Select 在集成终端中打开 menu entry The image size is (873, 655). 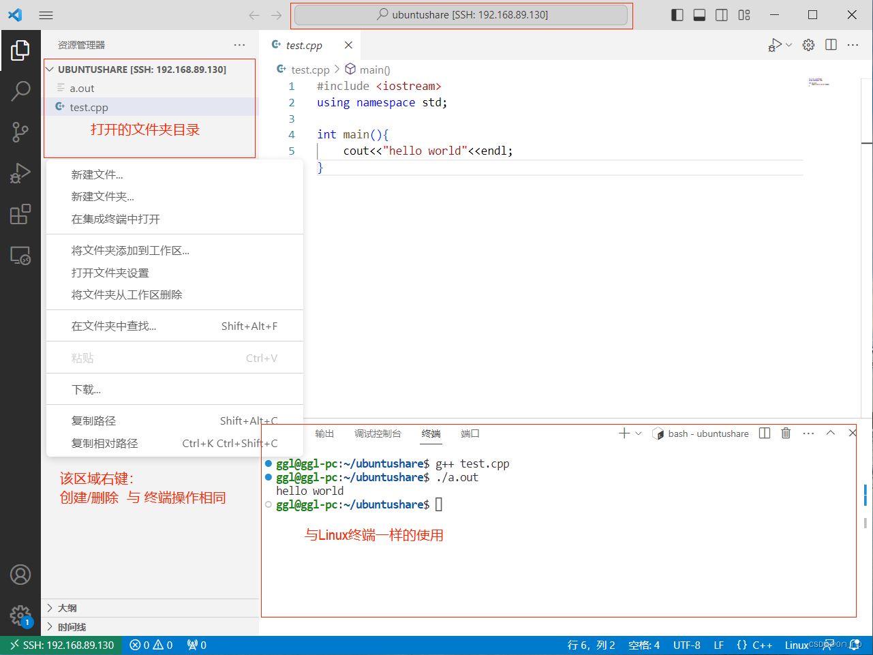tap(174, 219)
